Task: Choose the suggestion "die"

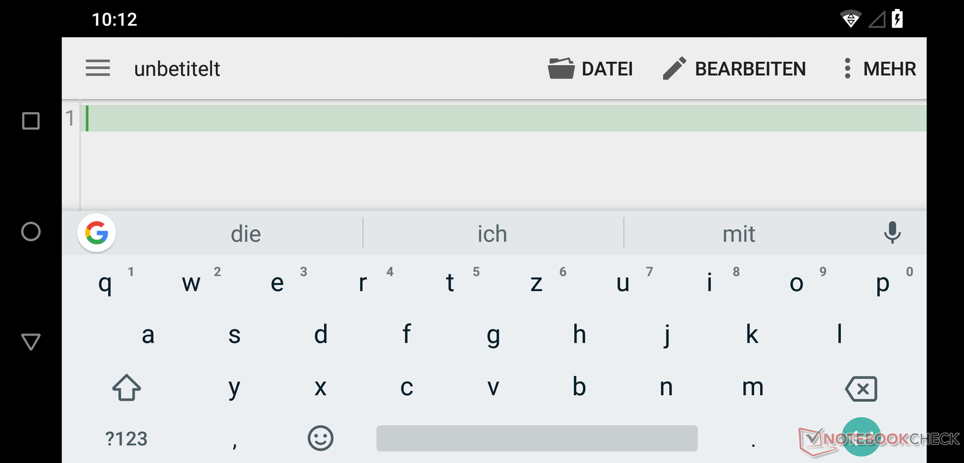Action: point(246,234)
